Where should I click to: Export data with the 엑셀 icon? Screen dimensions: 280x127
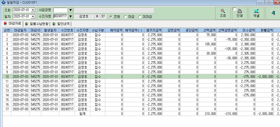[x=257, y=11]
